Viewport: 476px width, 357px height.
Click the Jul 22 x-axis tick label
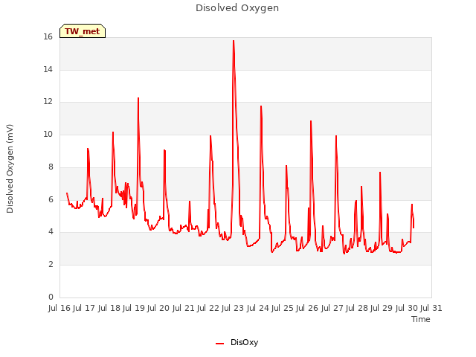pos(208,308)
